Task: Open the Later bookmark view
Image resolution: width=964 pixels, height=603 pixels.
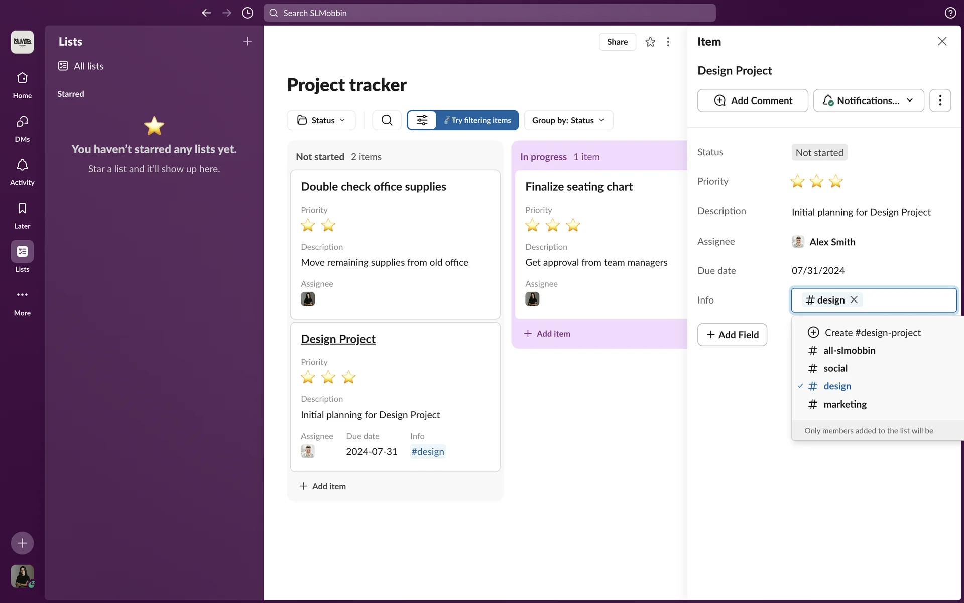Action: [22, 215]
